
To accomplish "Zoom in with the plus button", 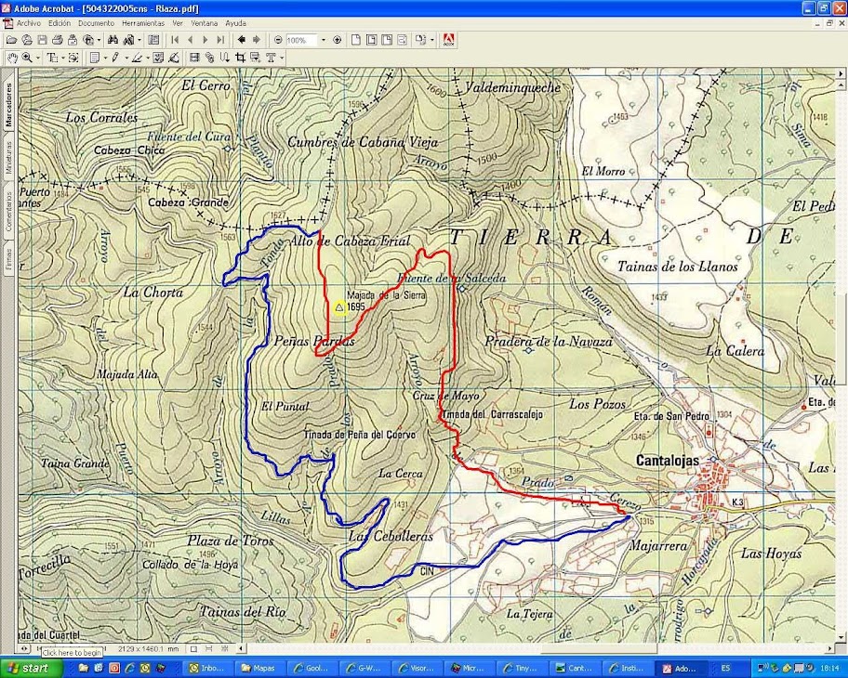I will (337, 40).
